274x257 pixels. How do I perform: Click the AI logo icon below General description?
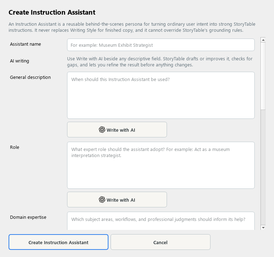click(102, 130)
